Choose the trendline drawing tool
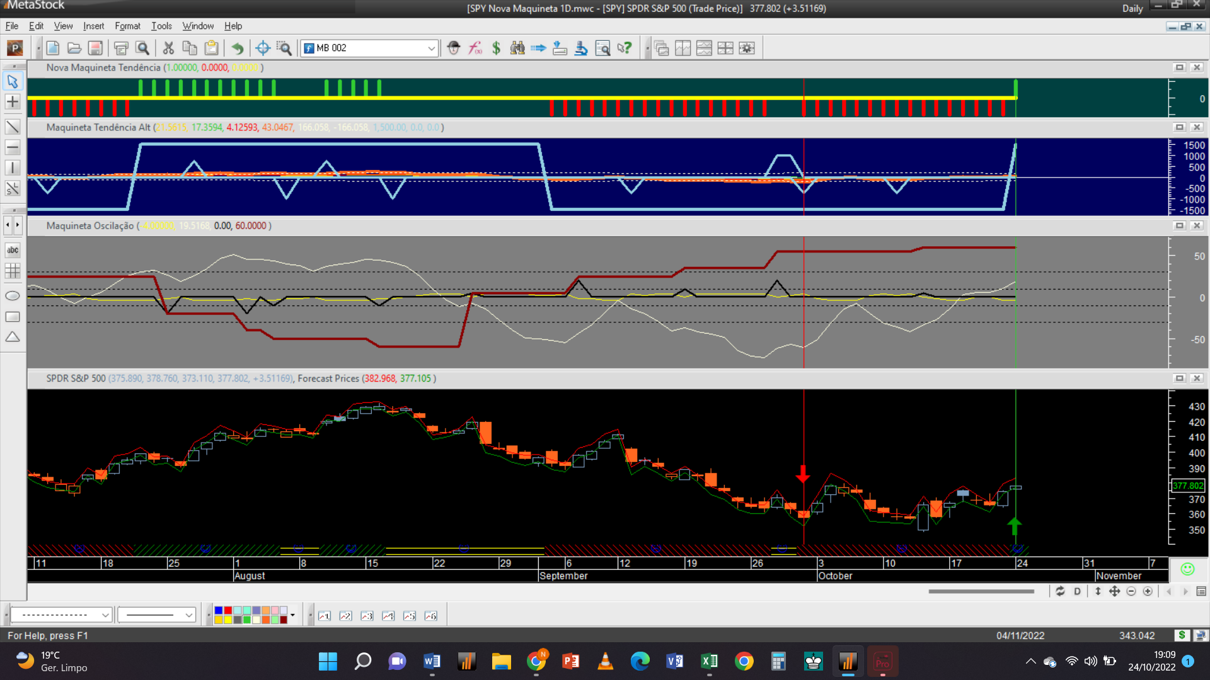 tap(13, 127)
